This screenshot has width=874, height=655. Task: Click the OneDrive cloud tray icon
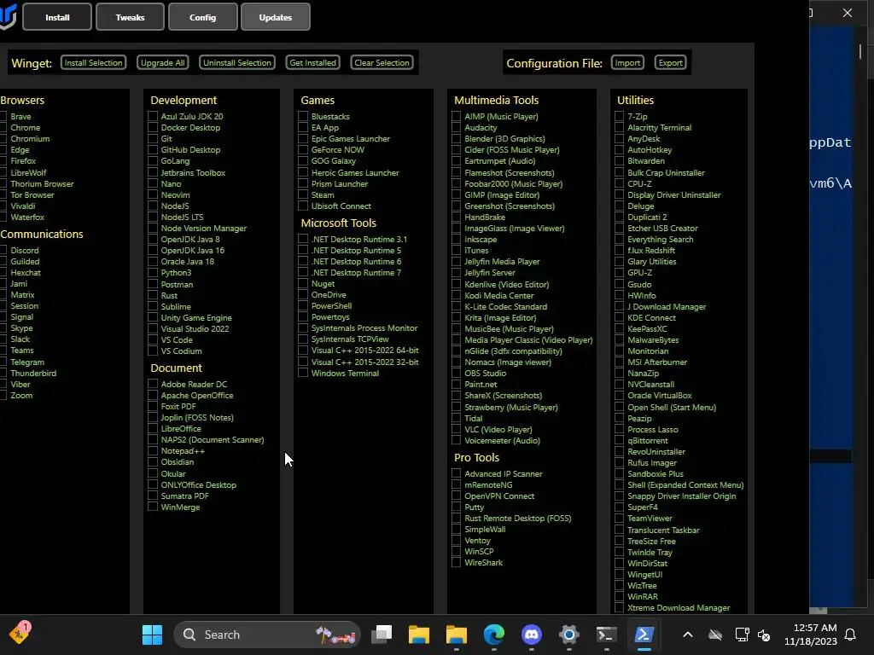tap(715, 635)
